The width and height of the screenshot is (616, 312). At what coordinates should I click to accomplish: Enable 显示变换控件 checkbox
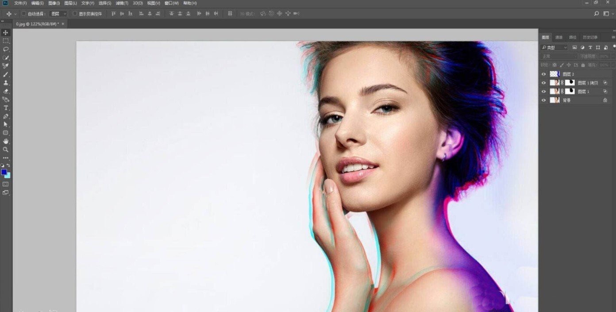[x=75, y=14]
